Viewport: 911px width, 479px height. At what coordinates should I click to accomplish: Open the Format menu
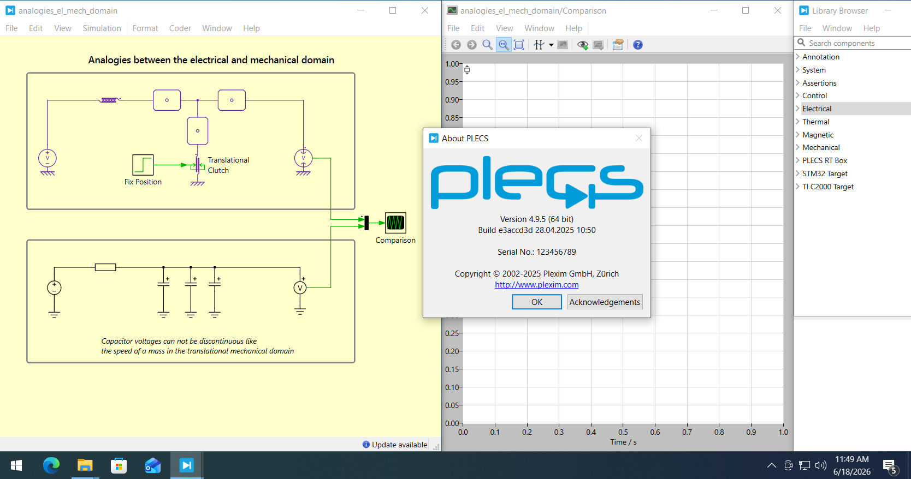(145, 28)
